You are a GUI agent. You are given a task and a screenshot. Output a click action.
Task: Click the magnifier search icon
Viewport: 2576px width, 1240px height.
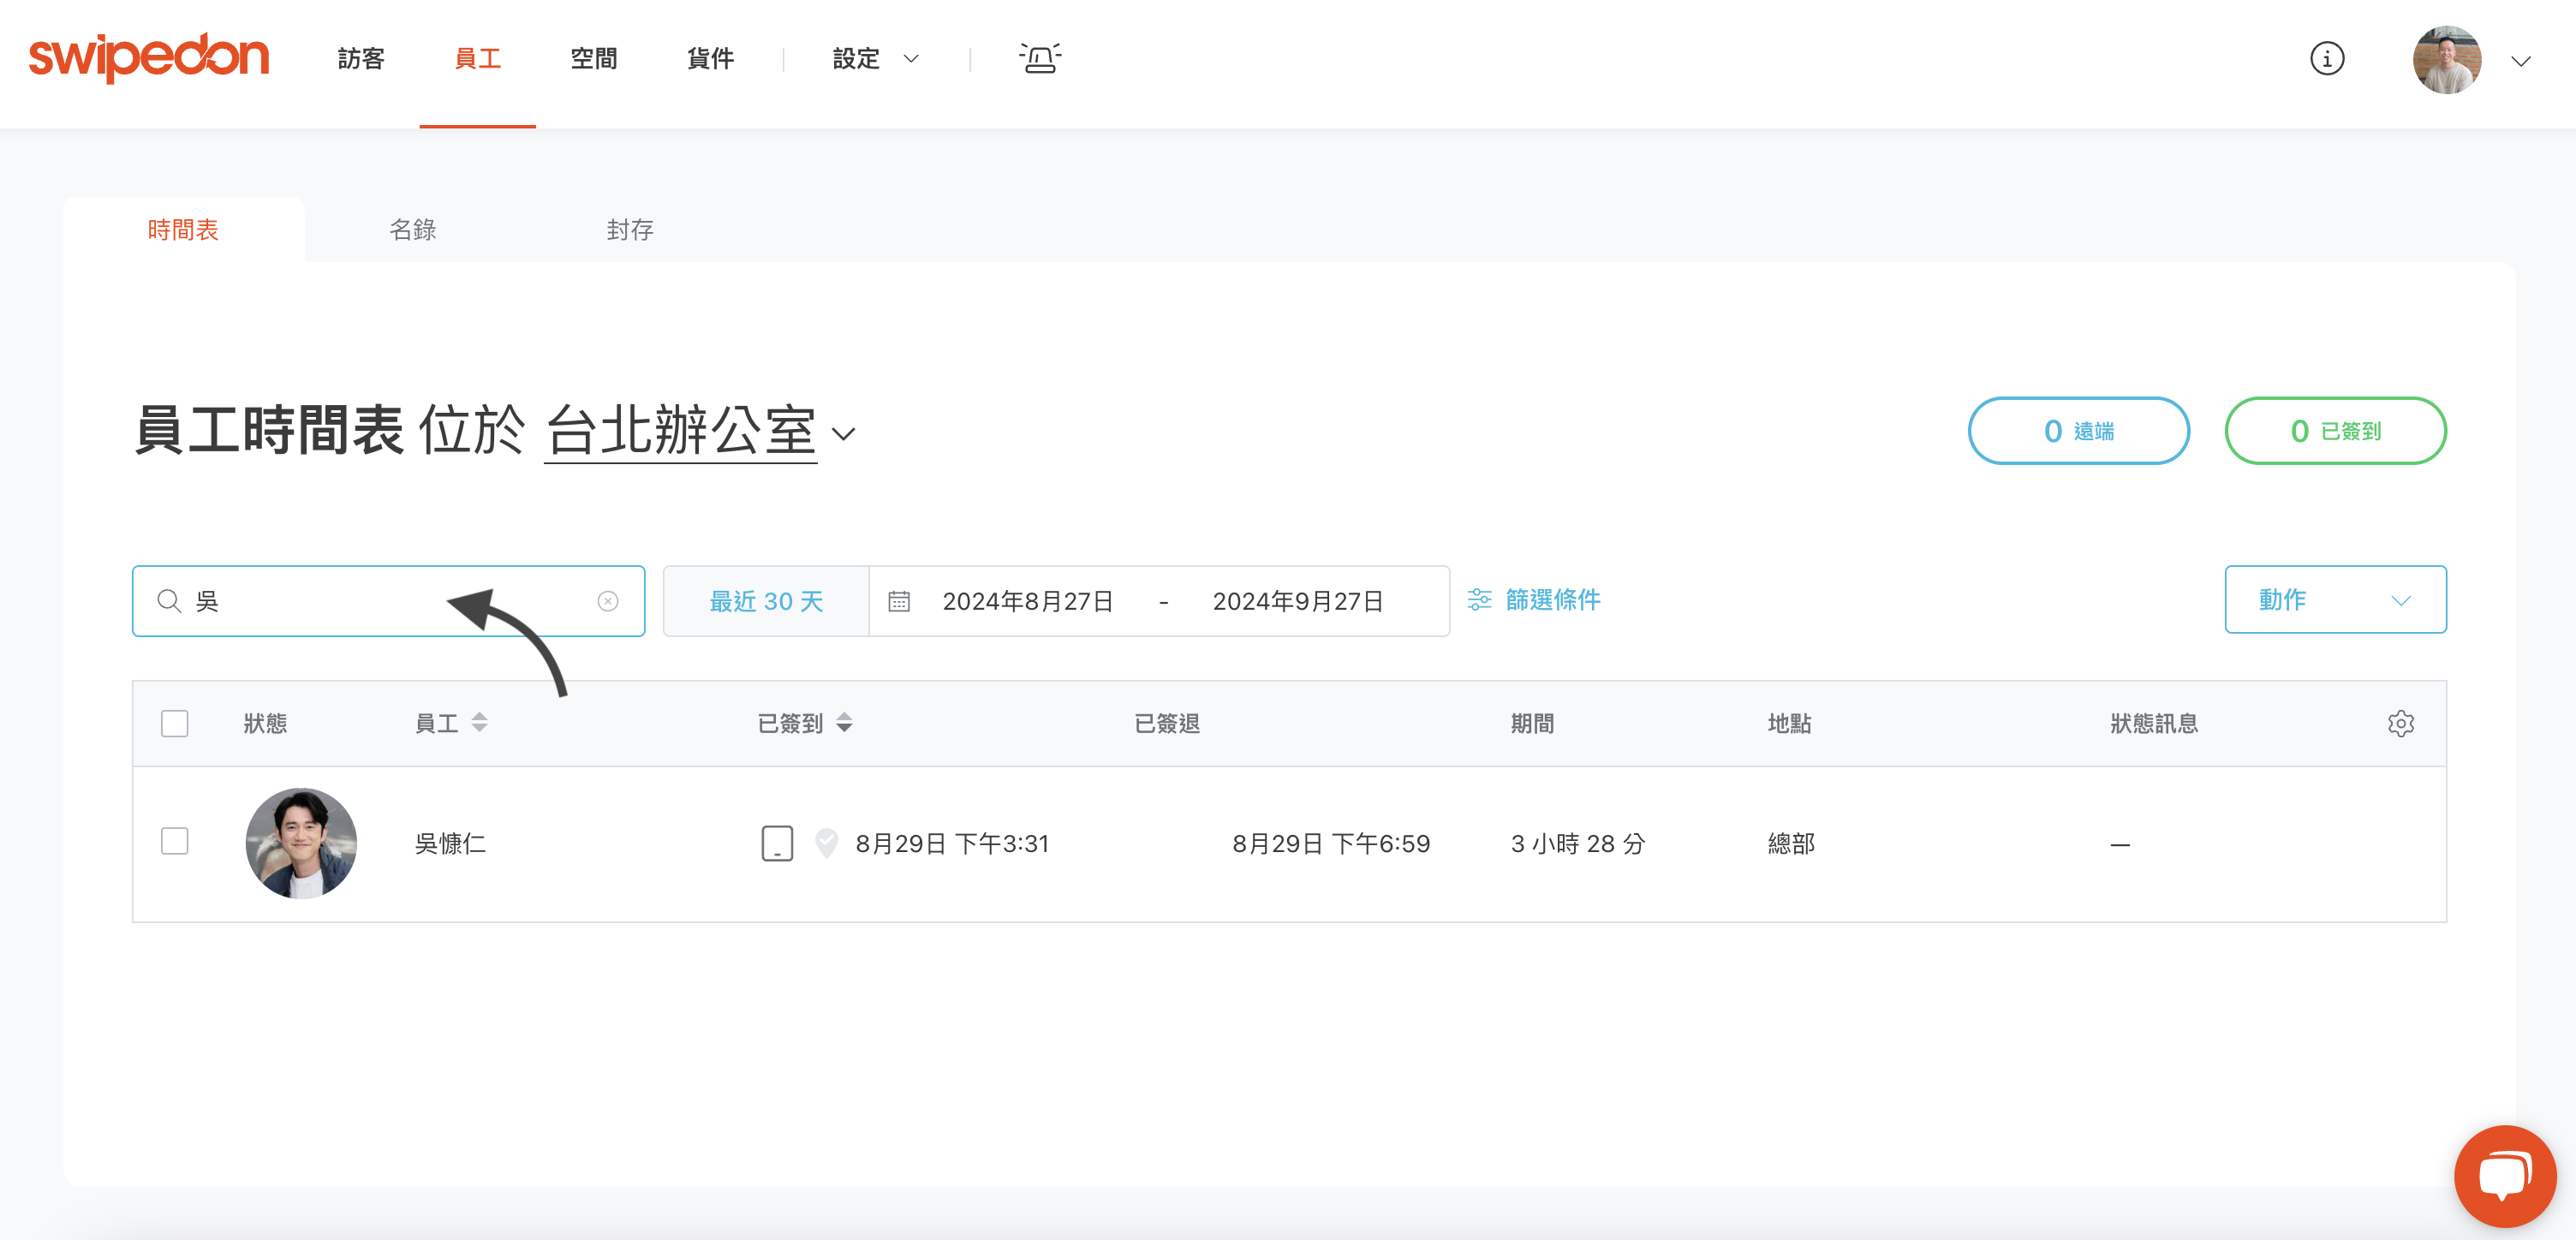pos(169,601)
